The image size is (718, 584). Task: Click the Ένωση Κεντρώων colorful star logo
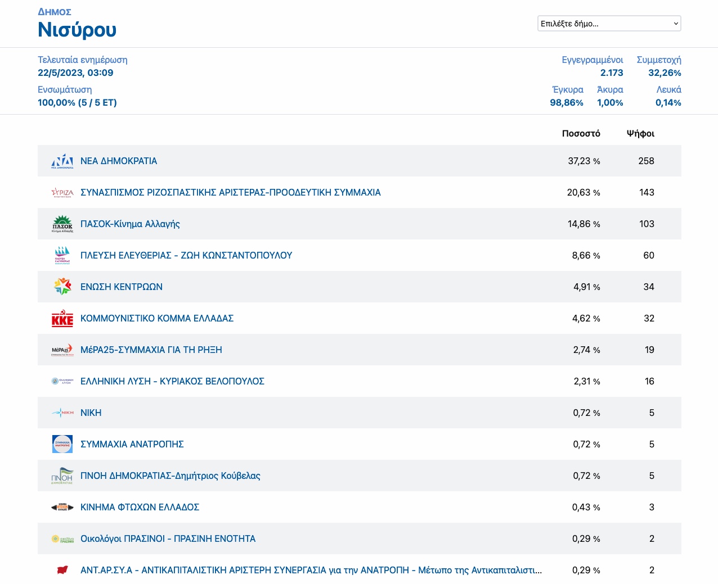pyautogui.click(x=62, y=287)
